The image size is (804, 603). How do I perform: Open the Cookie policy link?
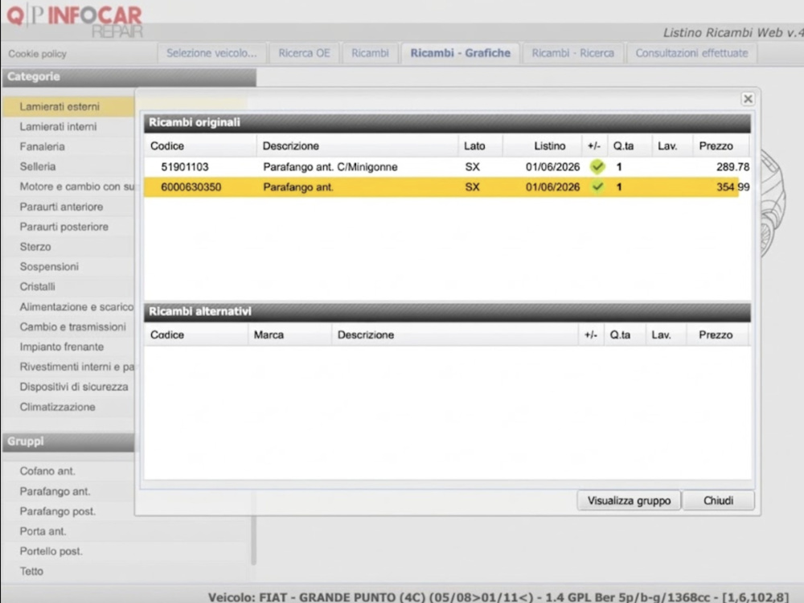click(x=38, y=54)
